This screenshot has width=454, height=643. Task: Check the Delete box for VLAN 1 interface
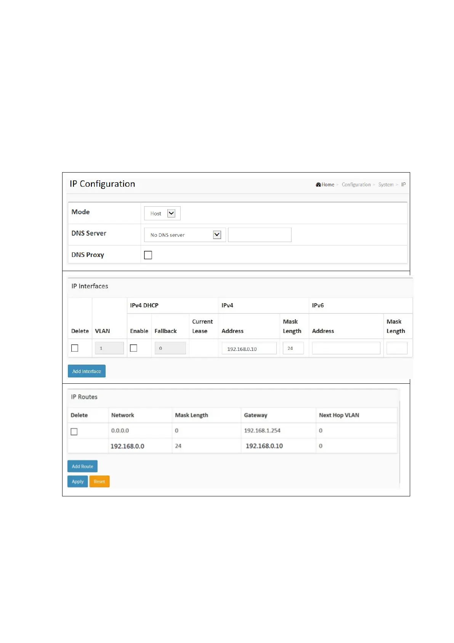[75, 348]
